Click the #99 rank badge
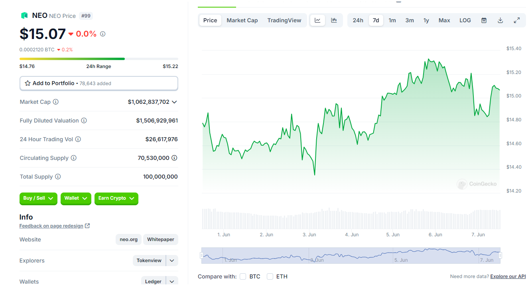This screenshot has width=528, height=286. [86, 16]
